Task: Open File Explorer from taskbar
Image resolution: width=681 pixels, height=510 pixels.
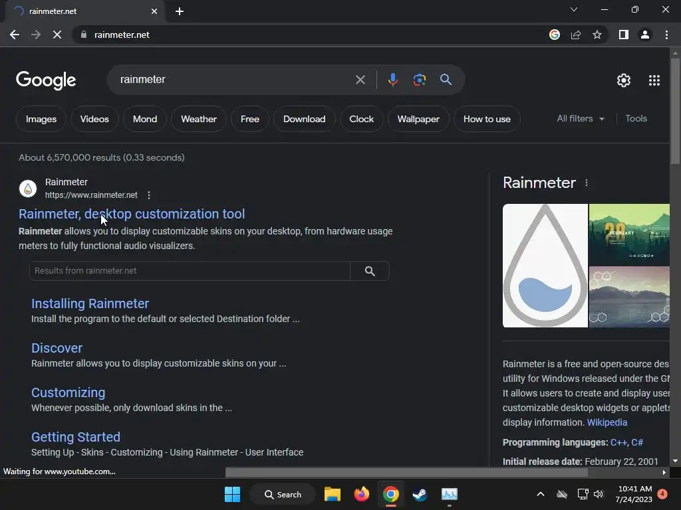Action: [x=333, y=494]
